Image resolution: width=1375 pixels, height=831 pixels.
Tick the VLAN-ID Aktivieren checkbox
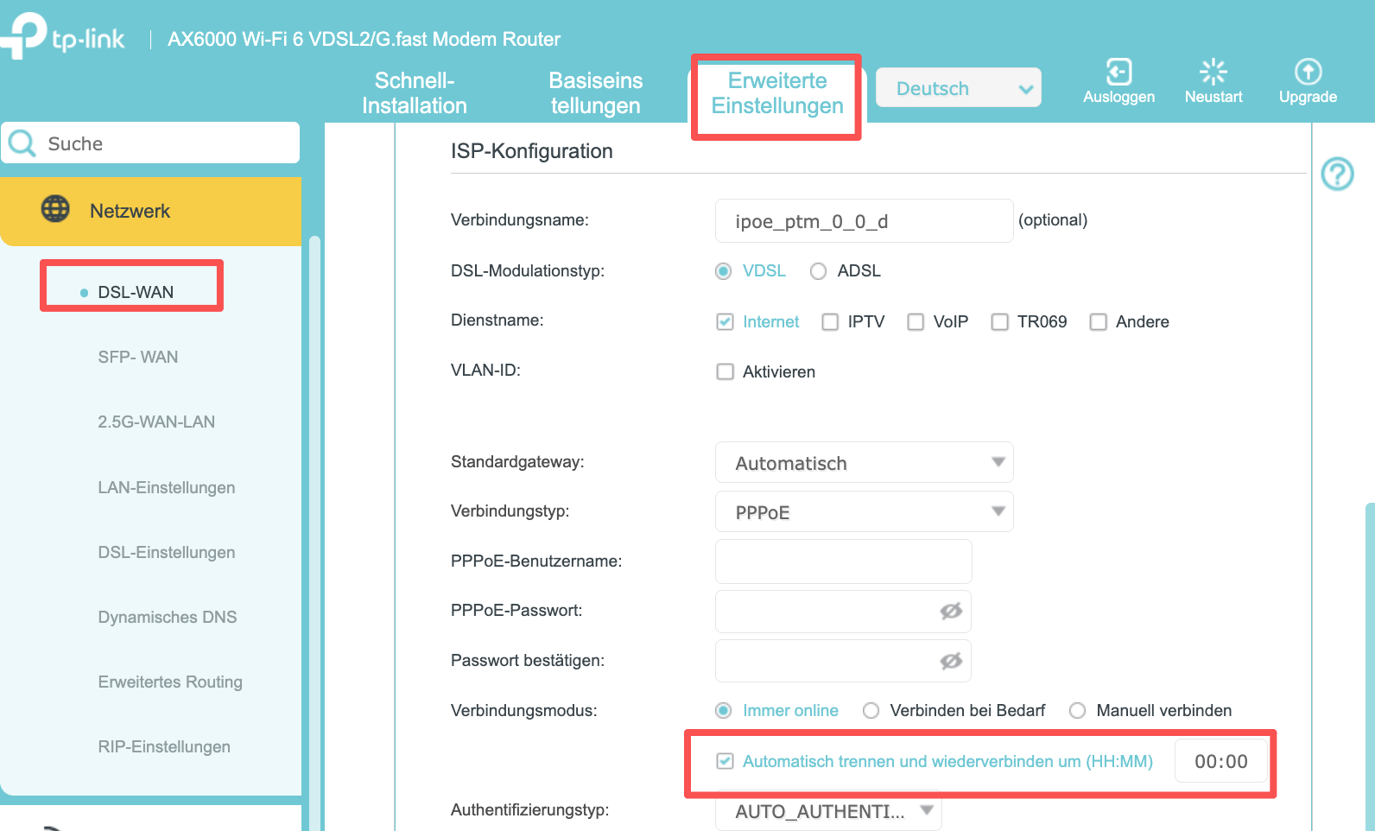click(725, 371)
